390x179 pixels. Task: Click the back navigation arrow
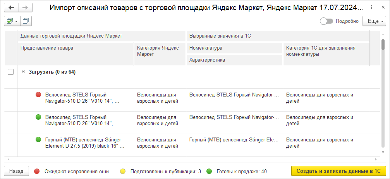(11, 8)
